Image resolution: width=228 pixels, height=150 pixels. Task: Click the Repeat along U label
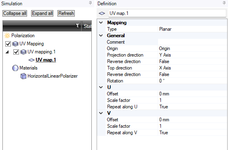coord(122,107)
